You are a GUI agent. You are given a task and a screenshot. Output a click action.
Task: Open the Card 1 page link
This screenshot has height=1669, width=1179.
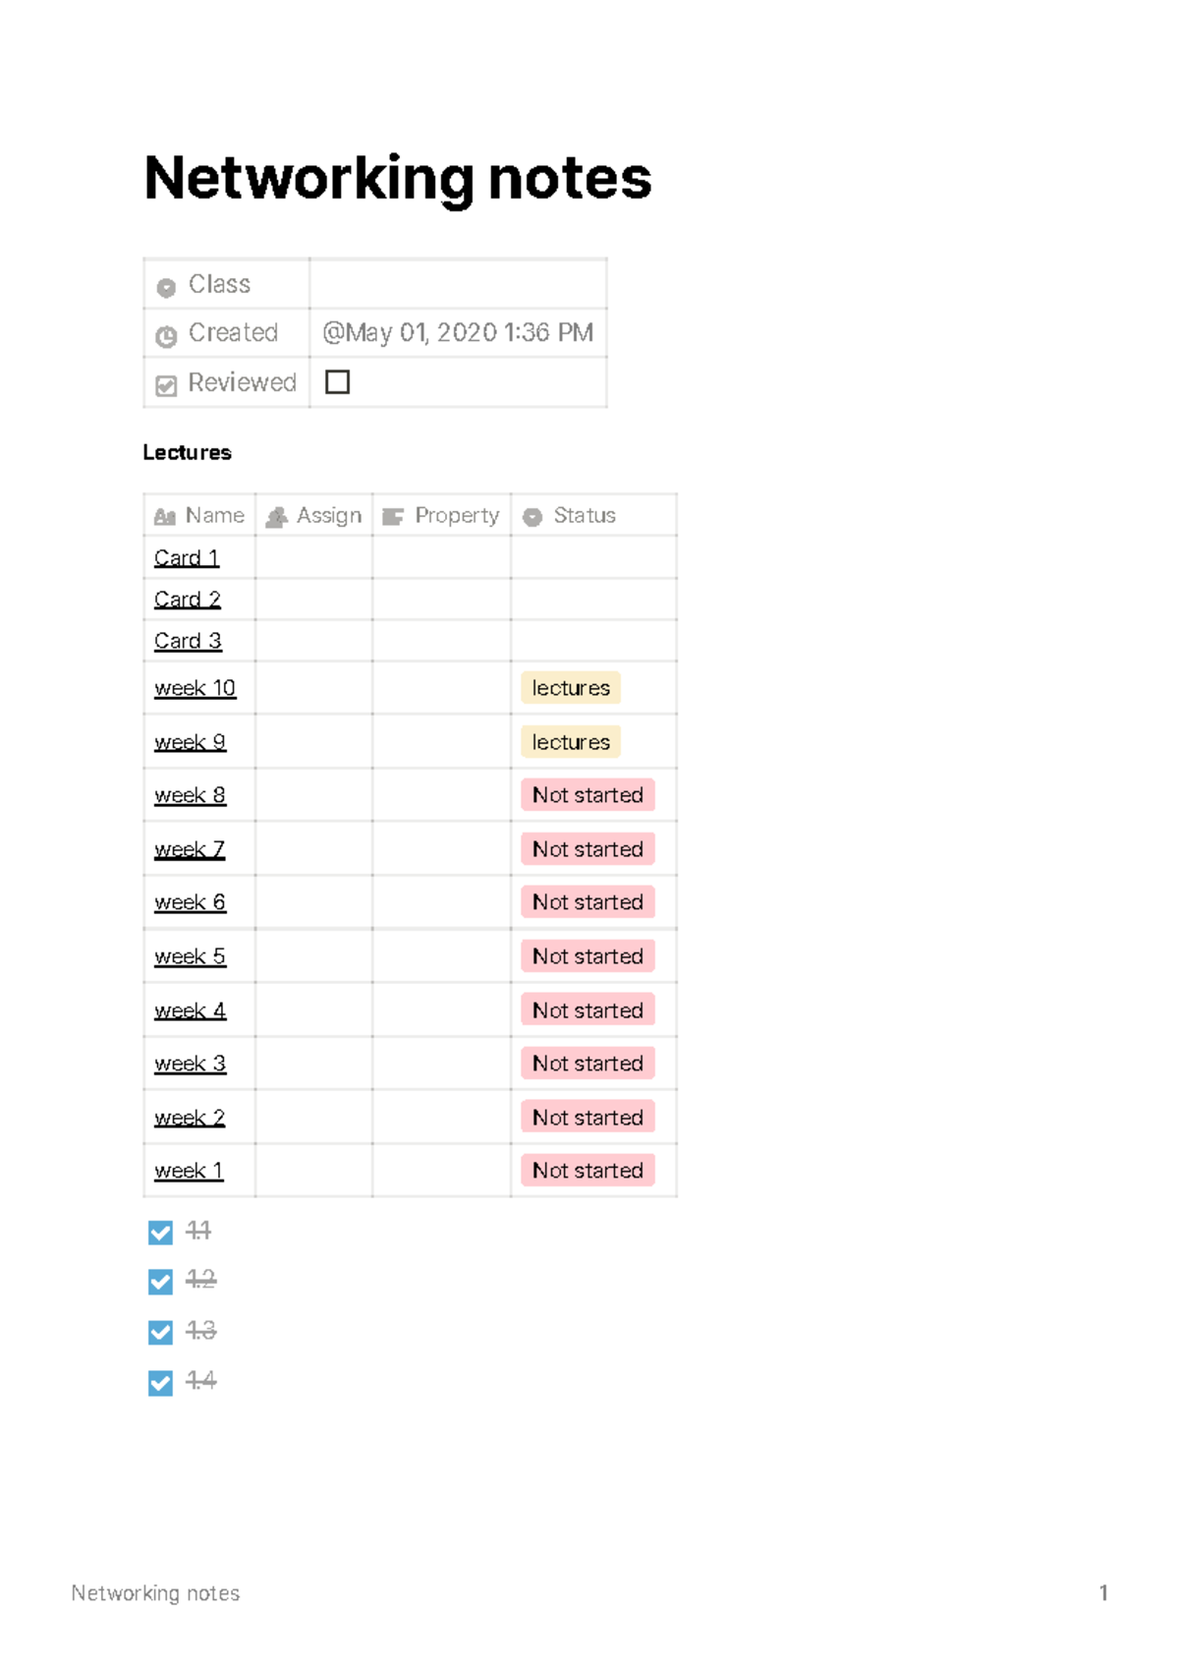187,558
